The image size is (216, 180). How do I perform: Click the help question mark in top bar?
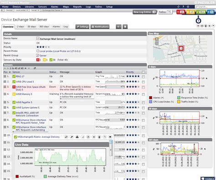tap(183, 7)
